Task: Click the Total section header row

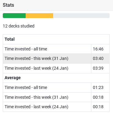Action: click(56, 39)
